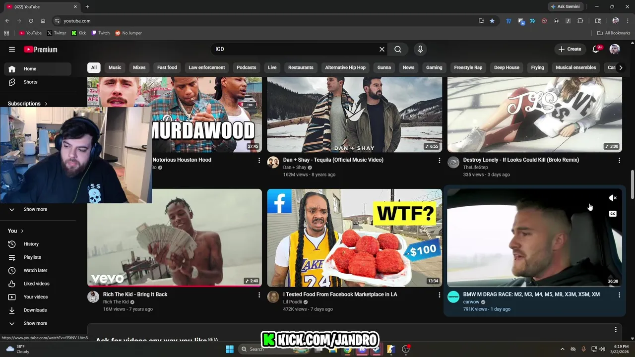Open the Rich The Kid video thumbnail

175,238
